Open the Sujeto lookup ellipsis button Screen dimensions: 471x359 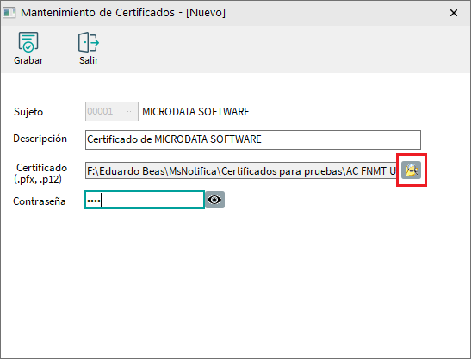130,111
